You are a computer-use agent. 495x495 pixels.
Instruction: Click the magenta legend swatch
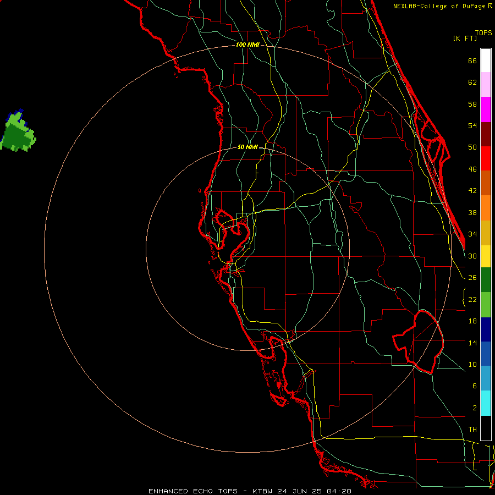pos(486,109)
